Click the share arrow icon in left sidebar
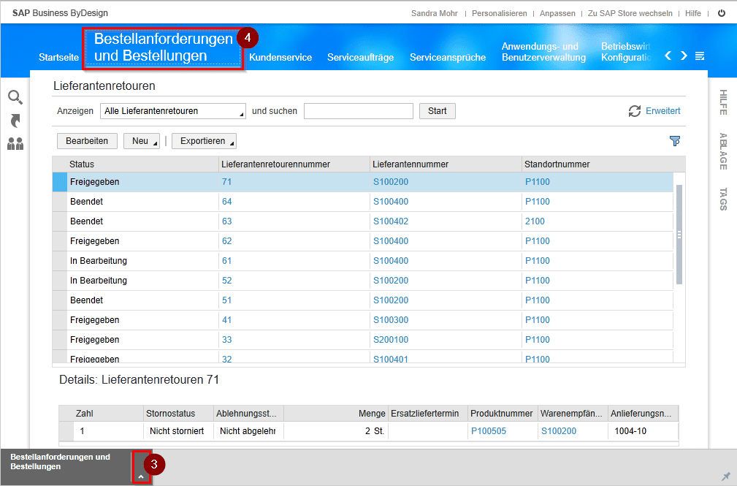Screen dimensions: 737x486 (15, 121)
